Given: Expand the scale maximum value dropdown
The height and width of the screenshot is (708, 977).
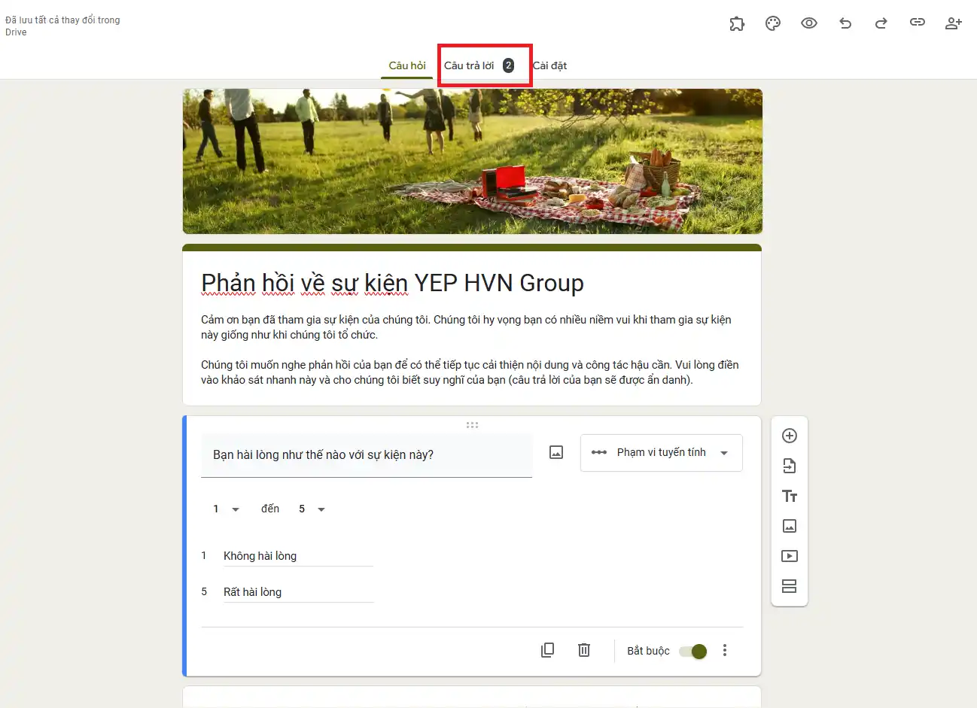Looking at the screenshot, I should [312, 509].
